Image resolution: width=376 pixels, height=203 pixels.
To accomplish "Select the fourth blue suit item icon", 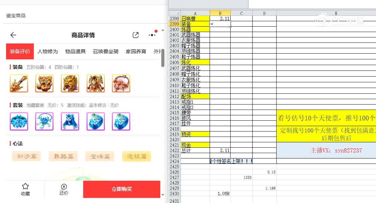I will pyautogui.click(x=96, y=121).
